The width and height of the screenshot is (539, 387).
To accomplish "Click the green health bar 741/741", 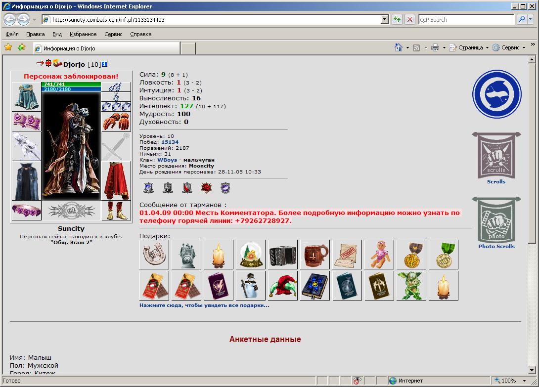I will pos(71,84).
